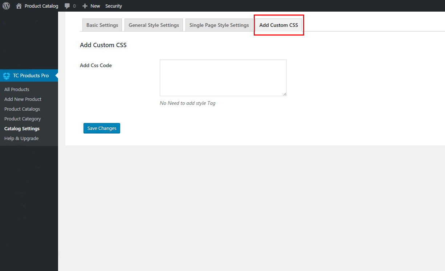
Task: Open Help & Upgrade page
Action: (x=21, y=138)
